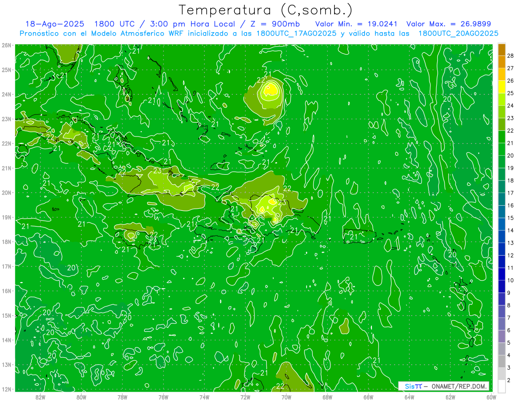The width and height of the screenshot is (522, 403).
Task: Pick the purple colorbar segment between 5 and 6
Action: (502, 336)
